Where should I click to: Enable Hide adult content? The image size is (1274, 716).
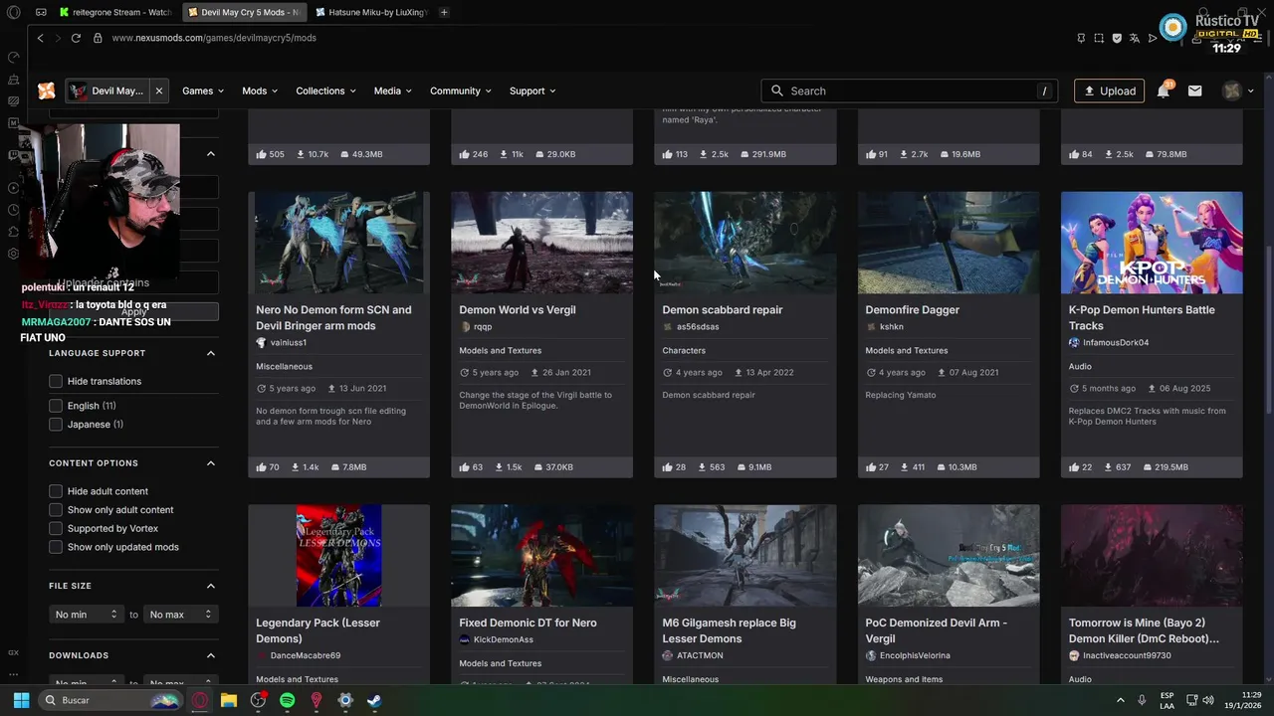point(56,491)
